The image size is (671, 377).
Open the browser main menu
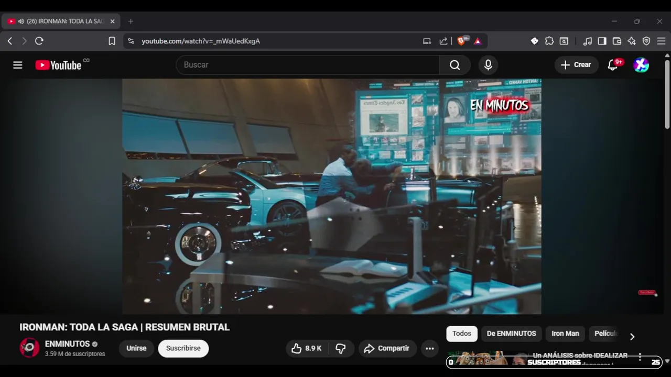tap(661, 41)
